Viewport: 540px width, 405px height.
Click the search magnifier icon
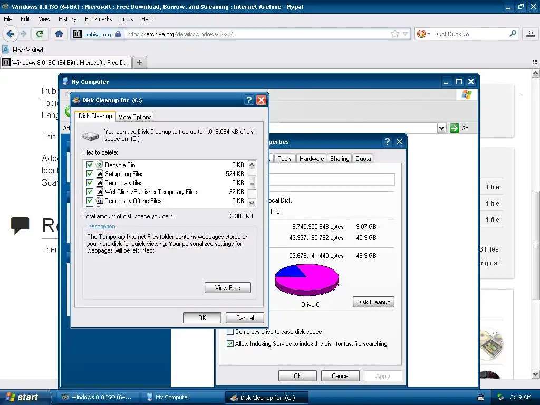pyautogui.click(x=513, y=34)
